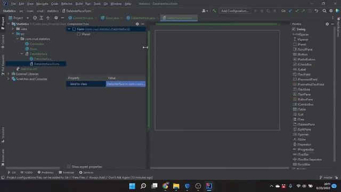Open Windows Start button
This screenshot has height=192, width=341.
click(132, 186)
